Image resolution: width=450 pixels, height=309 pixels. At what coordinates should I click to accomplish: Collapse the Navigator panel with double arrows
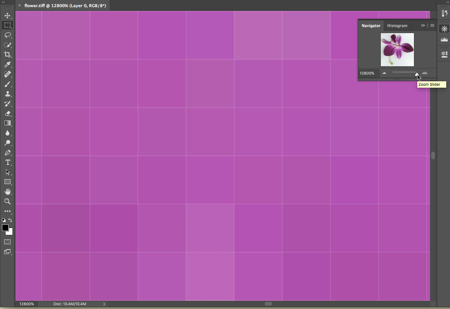[423, 26]
